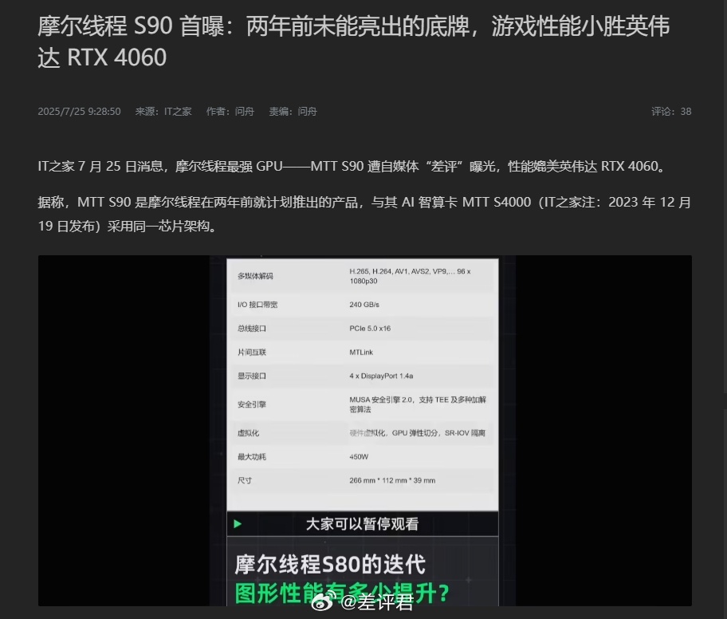Click the publish date 2025/7/25 9:28:50
Image resolution: width=727 pixels, height=619 pixels.
click(x=79, y=112)
